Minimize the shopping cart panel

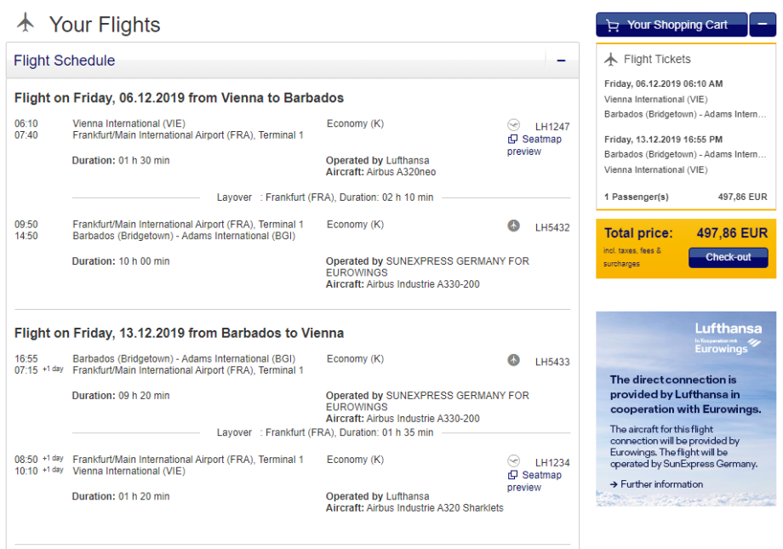point(763,25)
